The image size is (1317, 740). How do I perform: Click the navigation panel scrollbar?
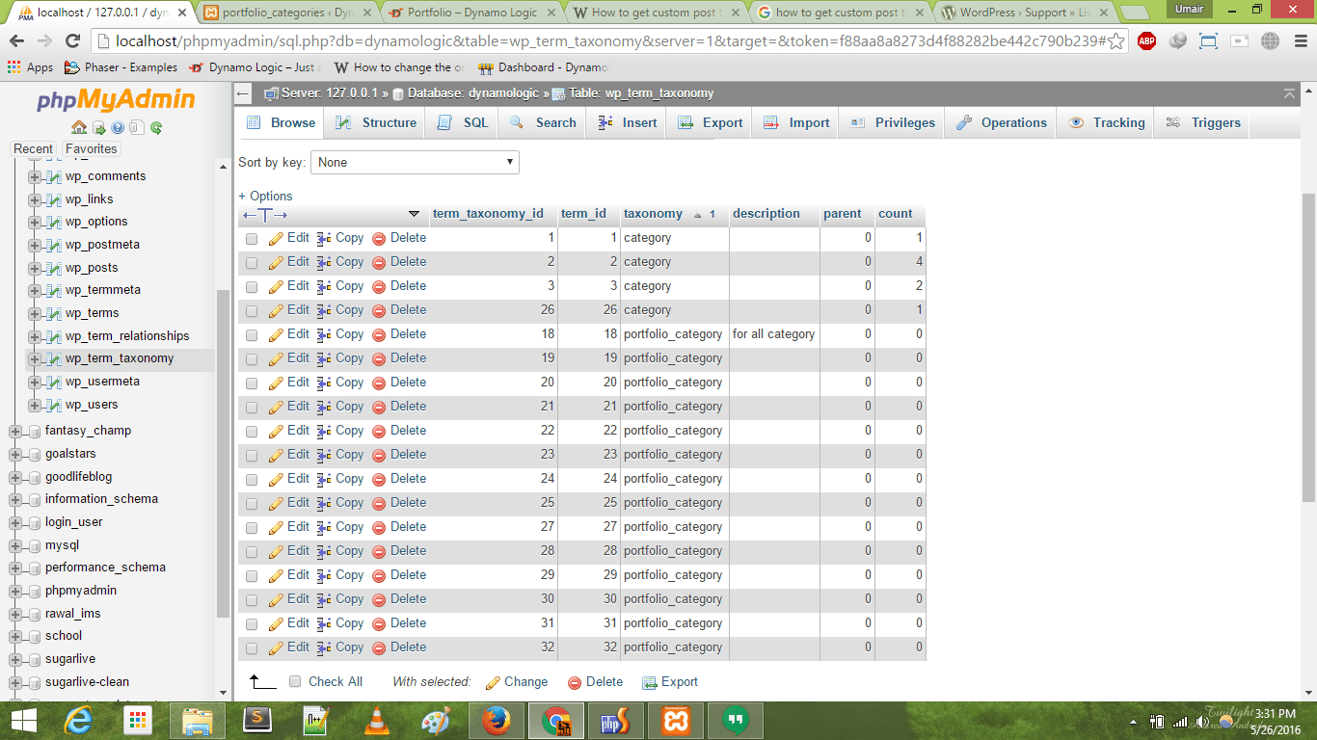coord(225,453)
